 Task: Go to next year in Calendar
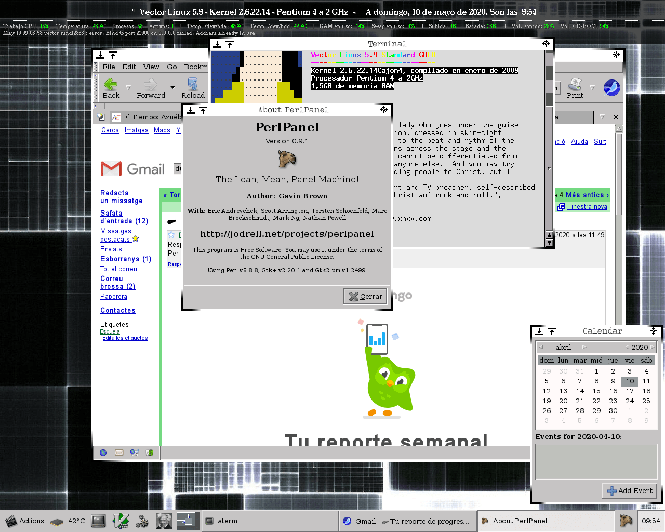653,347
